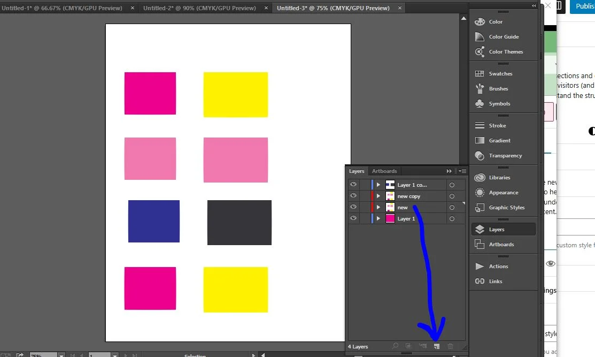This screenshot has width=595, height=357.
Task: Open the Graphic Styles panel
Action: tap(506, 208)
